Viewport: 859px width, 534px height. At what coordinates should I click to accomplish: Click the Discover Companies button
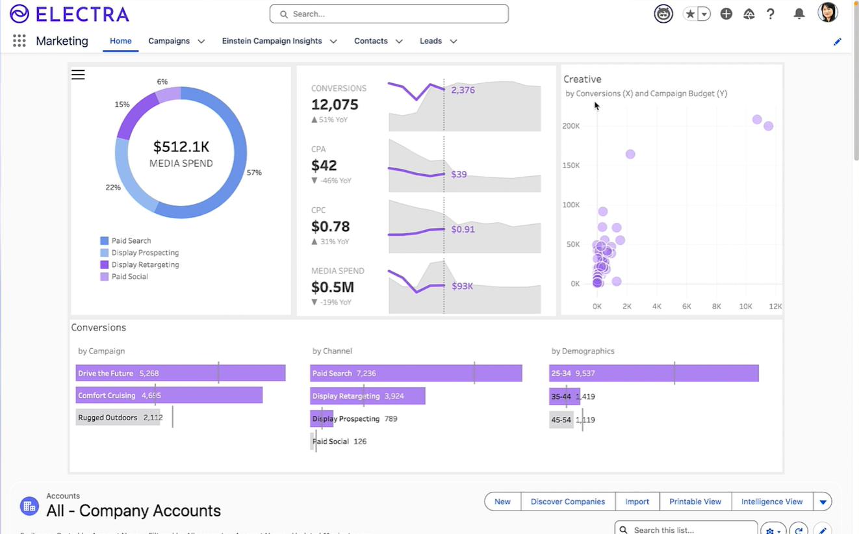(x=567, y=502)
